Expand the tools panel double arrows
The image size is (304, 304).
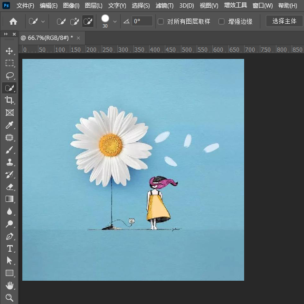click(x=5, y=35)
